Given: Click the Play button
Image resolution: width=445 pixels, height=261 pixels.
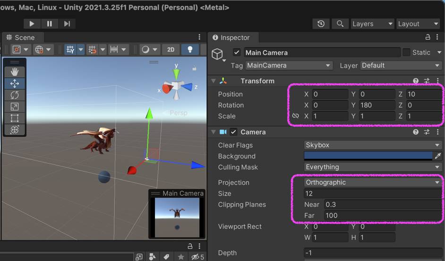Looking at the screenshot, I should [32, 24].
